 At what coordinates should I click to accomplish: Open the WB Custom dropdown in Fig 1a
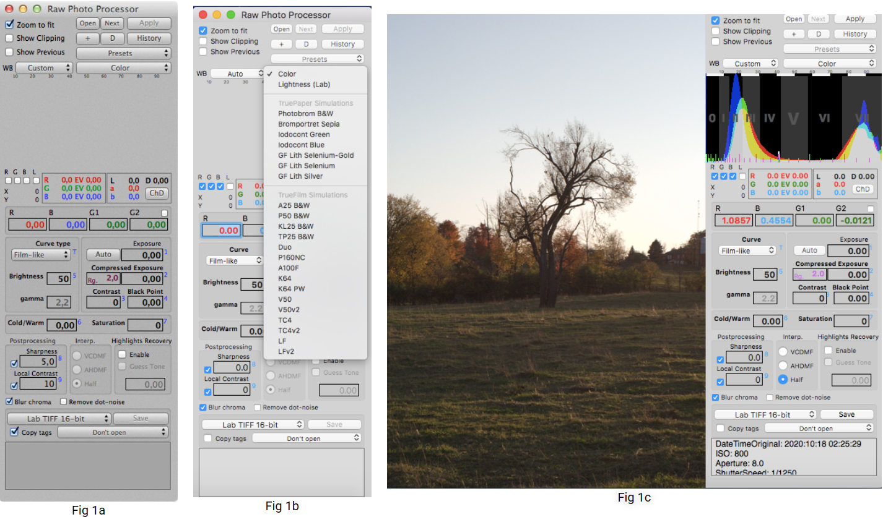point(44,68)
